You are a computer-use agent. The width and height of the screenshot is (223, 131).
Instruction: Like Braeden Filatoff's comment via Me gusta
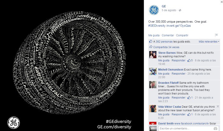pos(164,98)
